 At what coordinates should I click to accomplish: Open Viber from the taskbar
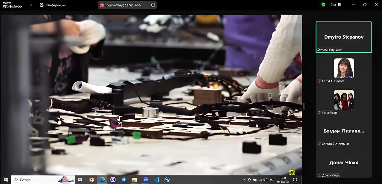click(113, 180)
